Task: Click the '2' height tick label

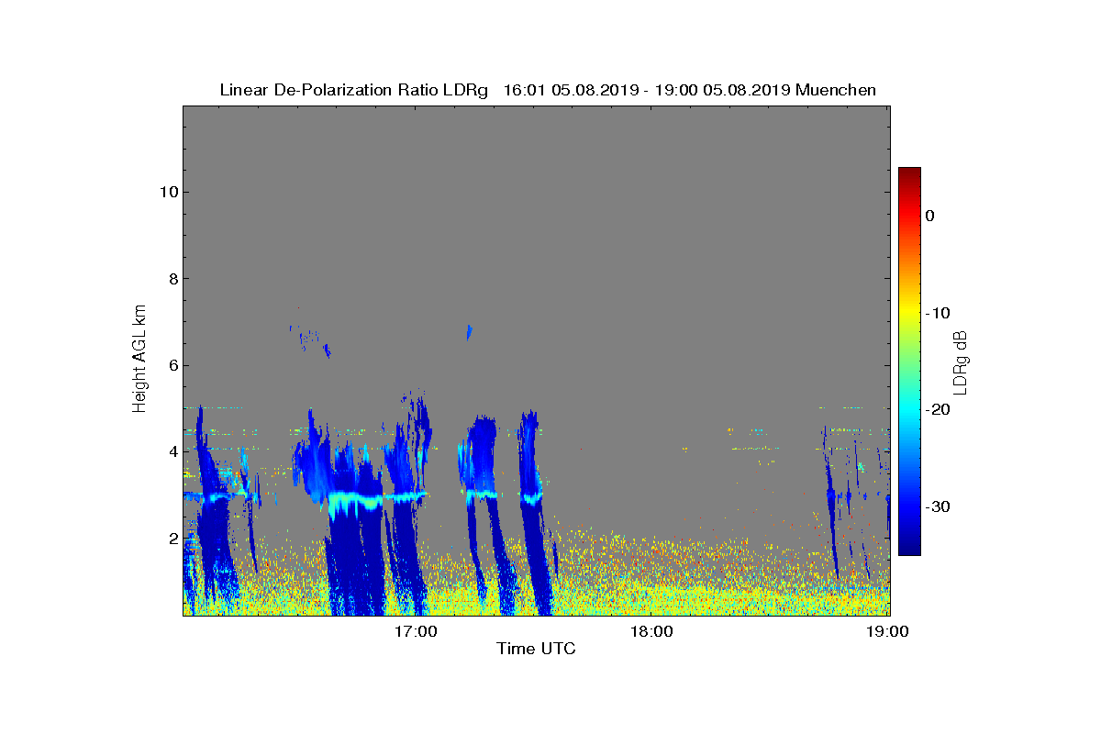Action: (172, 538)
